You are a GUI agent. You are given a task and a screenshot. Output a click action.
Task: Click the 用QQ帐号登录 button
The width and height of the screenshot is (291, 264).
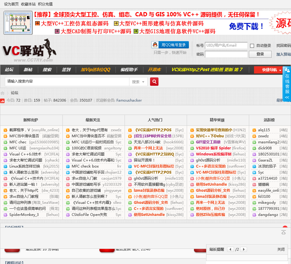pos(170,45)
